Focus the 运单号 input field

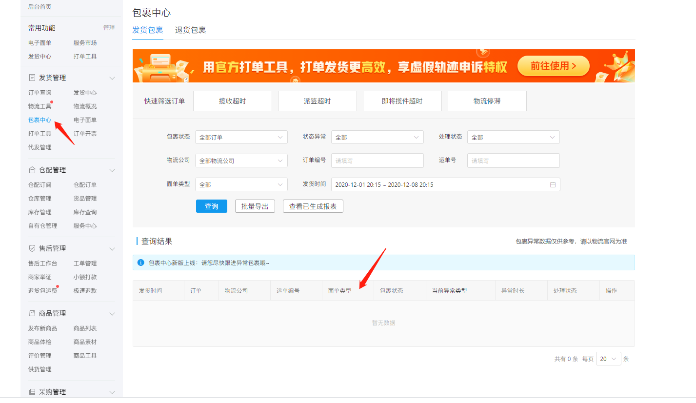point(514,161)
